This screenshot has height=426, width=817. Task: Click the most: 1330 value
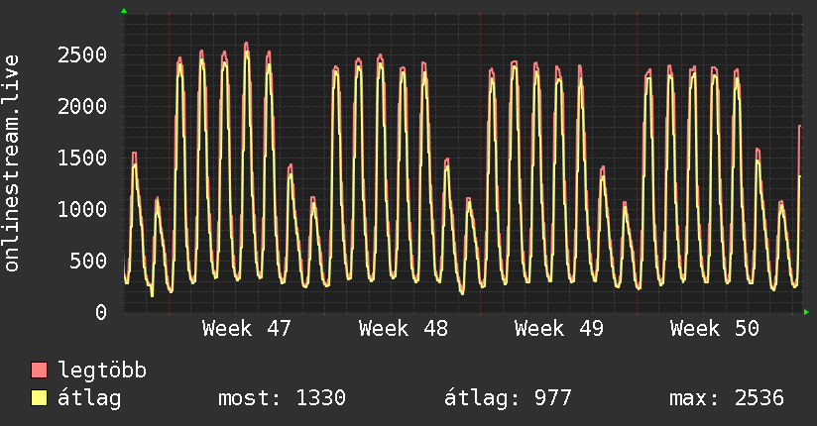(282, 398)
